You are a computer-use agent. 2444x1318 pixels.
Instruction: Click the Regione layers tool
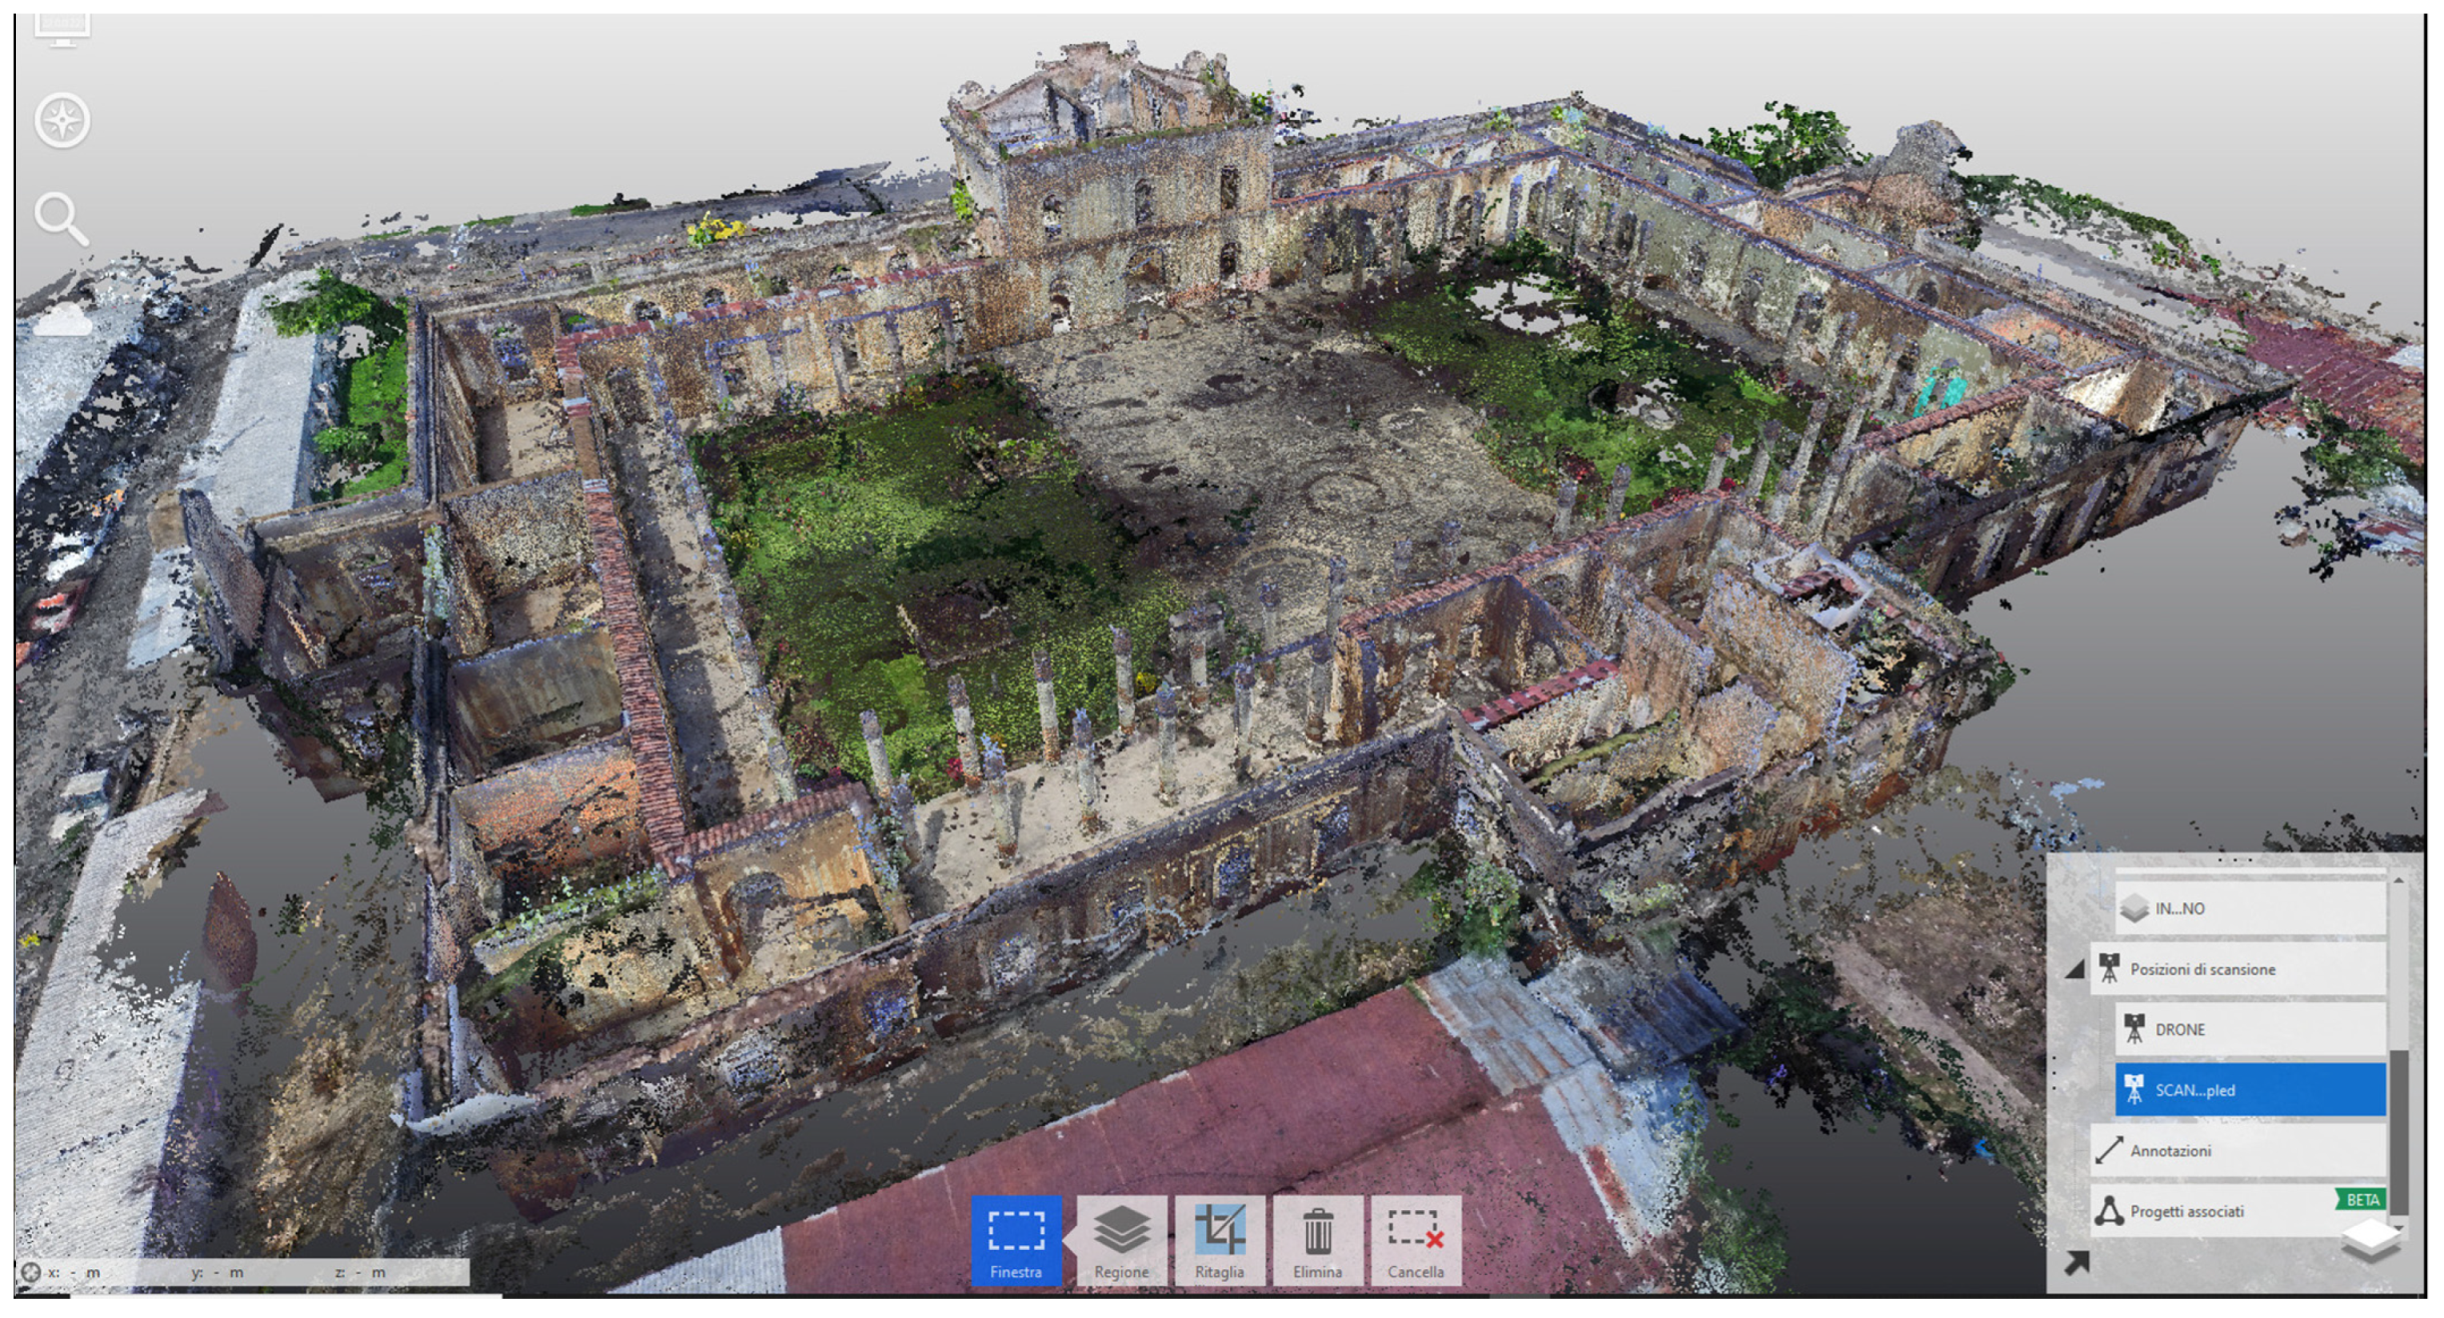(1120, 1239)
